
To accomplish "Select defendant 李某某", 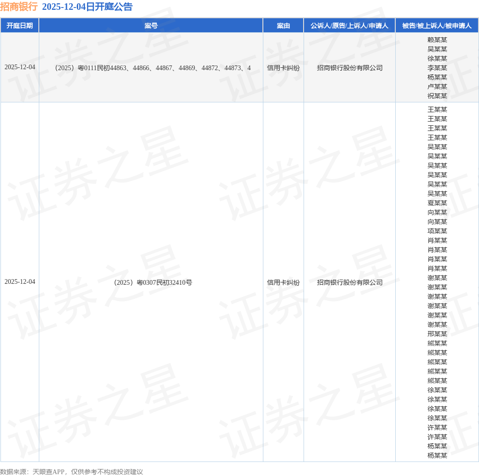I will click(437, 68).
